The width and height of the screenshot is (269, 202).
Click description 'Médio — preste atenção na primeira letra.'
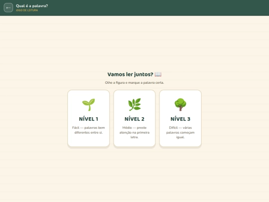[x=134, y=133]
